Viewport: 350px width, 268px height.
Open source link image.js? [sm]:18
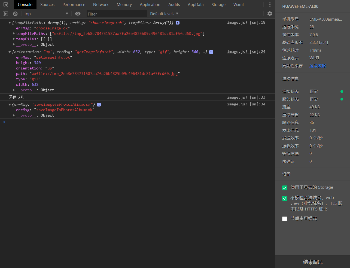pos(246,23)
